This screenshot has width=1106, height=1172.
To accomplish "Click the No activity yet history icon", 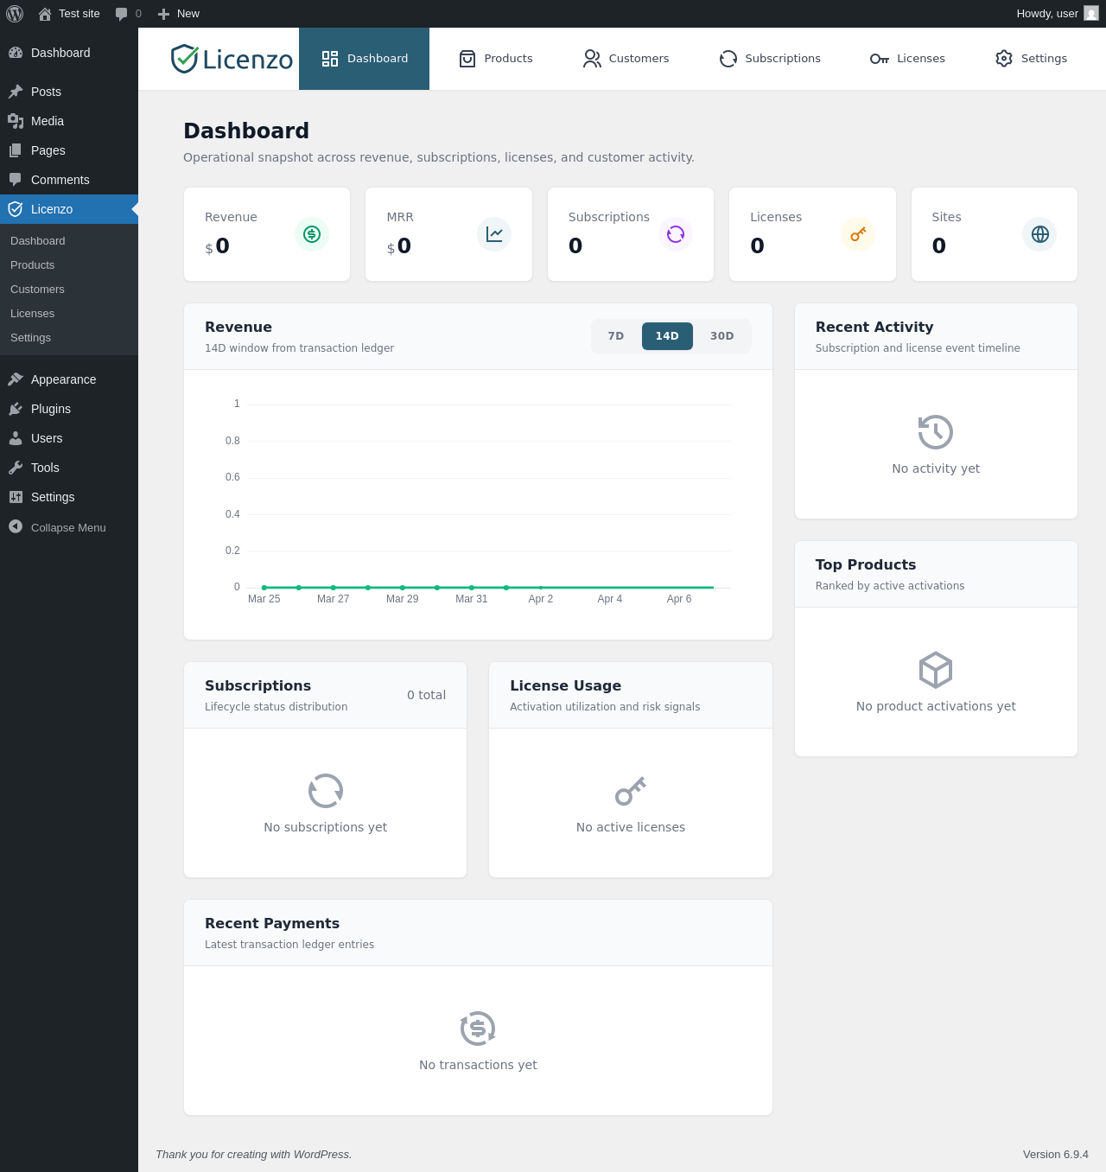I will pos(936,432).
